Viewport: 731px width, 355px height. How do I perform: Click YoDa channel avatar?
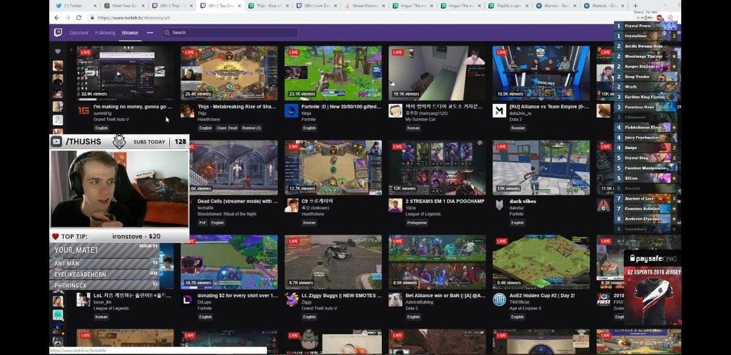click(x=395, y=205)
